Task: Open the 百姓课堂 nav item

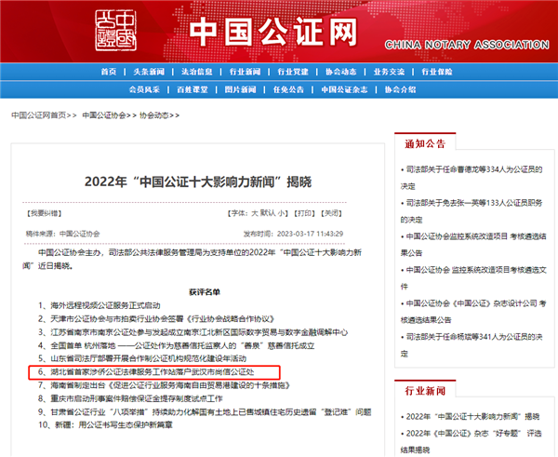Action: coord(193,89)
